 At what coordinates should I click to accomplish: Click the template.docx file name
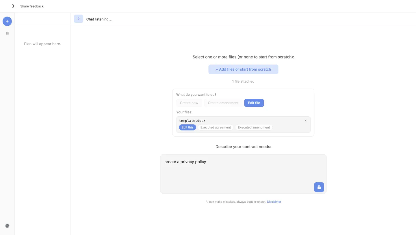[192, 120]
